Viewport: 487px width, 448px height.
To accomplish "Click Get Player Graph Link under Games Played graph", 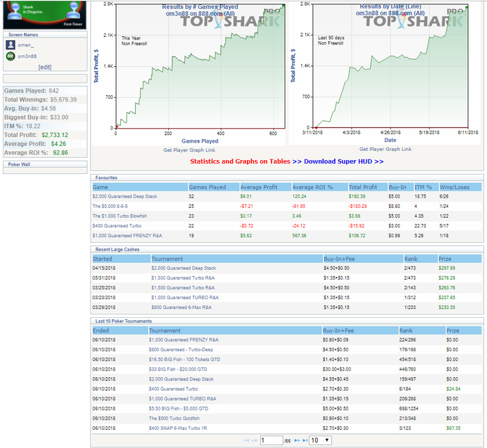I will tap(189, 150).
